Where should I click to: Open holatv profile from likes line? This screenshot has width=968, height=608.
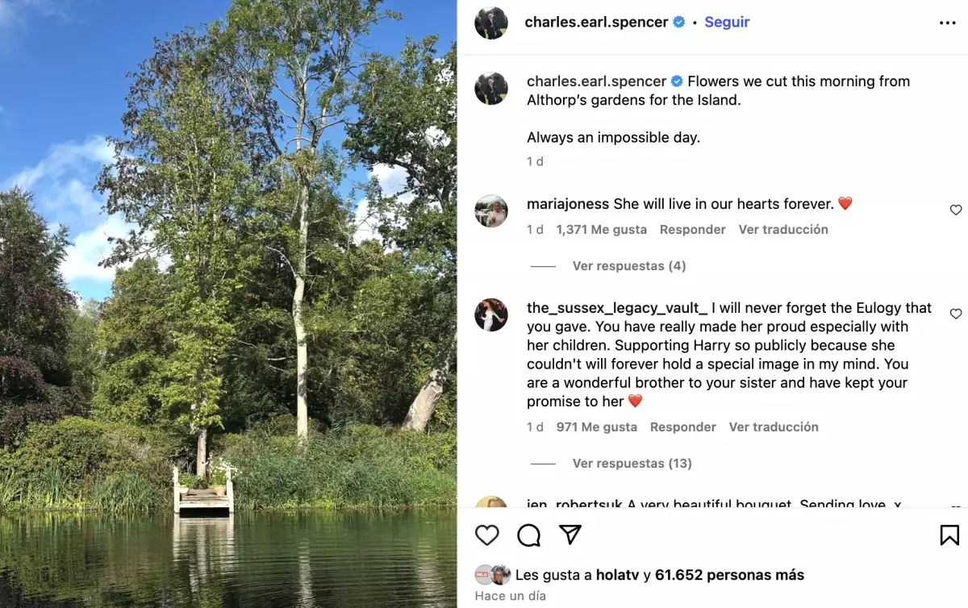(x=617, y=575)
